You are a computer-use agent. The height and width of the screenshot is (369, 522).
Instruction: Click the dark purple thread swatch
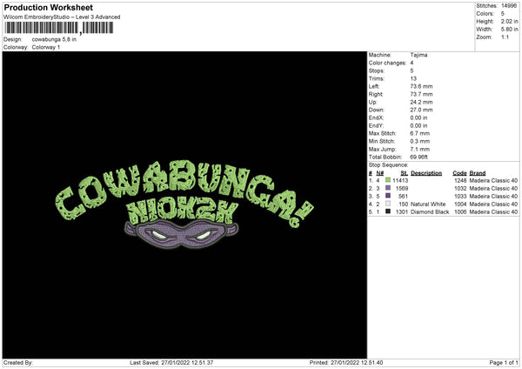click(388, 196)
